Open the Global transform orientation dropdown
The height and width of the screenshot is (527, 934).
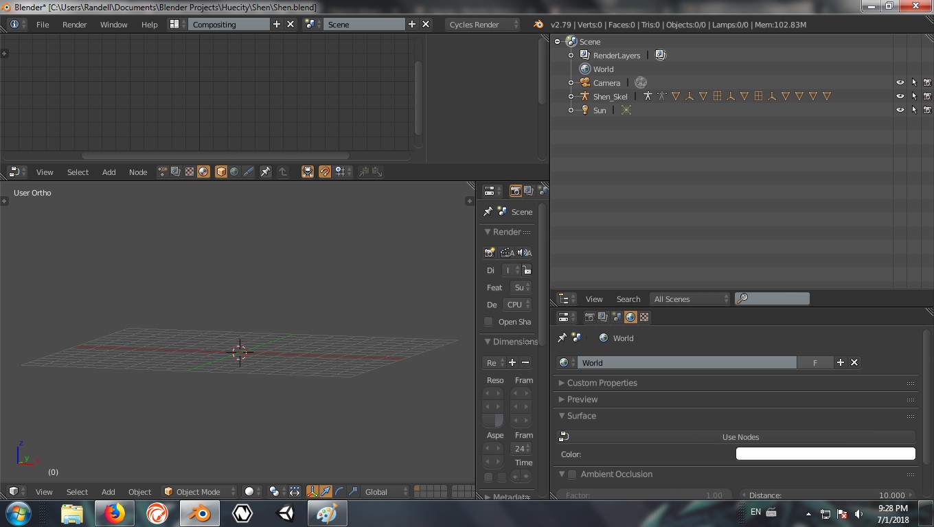click(x=385, y=491)
